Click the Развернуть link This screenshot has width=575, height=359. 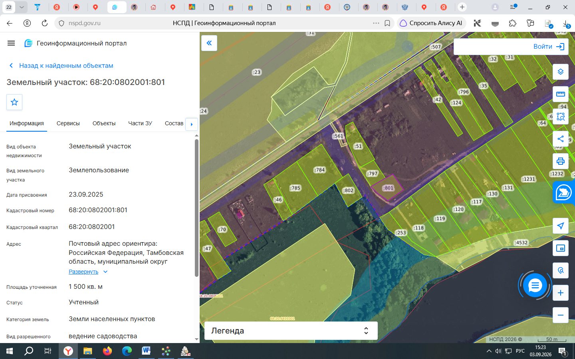point(83,272)
